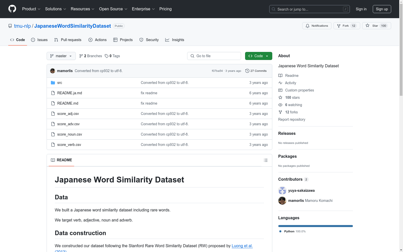403x252 pixels.
Task: Click the forks icon in About
Action: pos(280,112)
